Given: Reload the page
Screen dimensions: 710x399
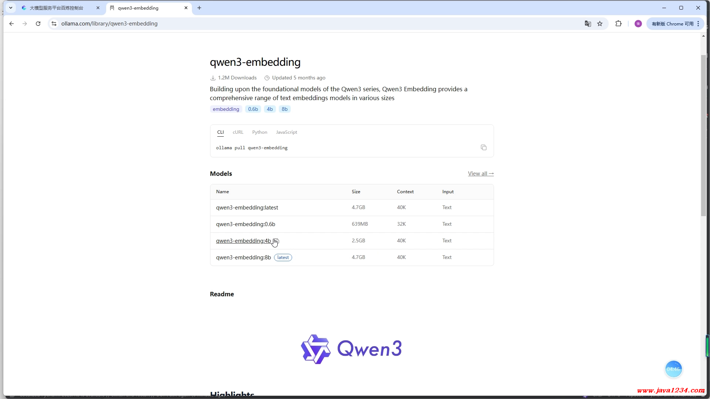Looking at the screenshot, I should (x=38, y=24).
